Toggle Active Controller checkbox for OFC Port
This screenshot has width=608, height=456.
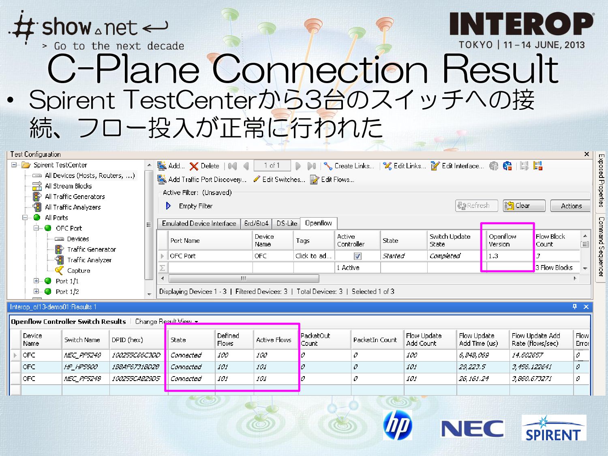click(x=357, y=256)
